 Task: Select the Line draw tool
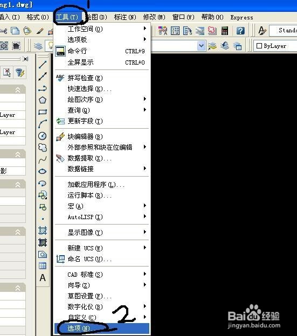[x=43, y=65]
